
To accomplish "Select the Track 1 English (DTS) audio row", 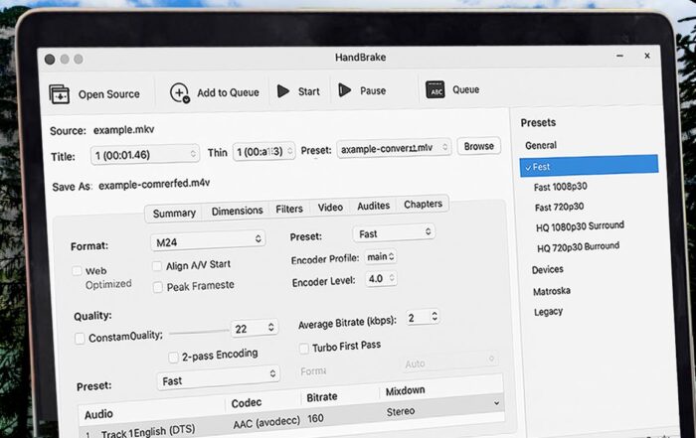I will pos(148,431).
